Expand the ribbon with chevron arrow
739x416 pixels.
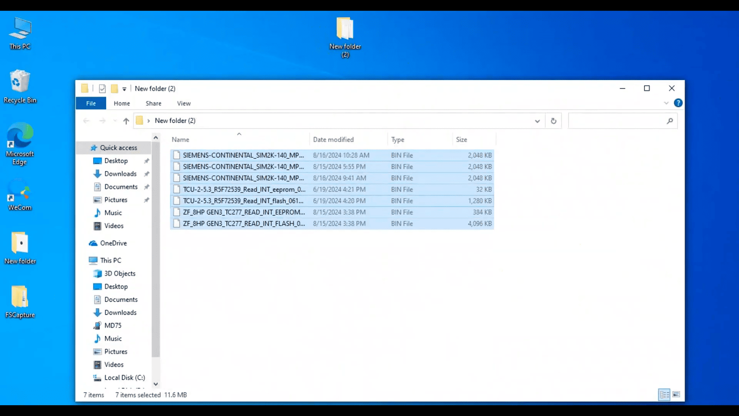(666, 103)
